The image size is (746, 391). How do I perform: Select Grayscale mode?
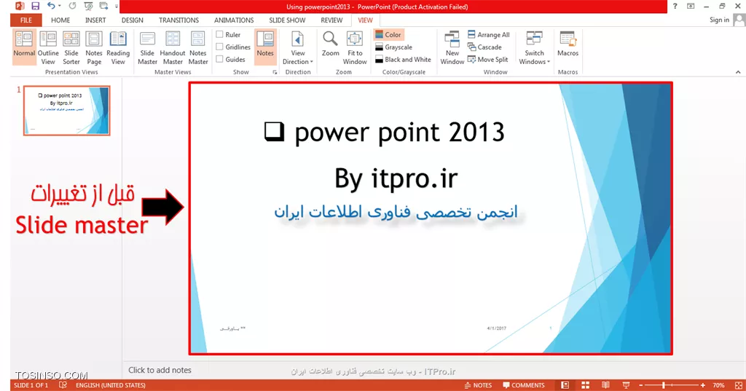click(393, 47)
